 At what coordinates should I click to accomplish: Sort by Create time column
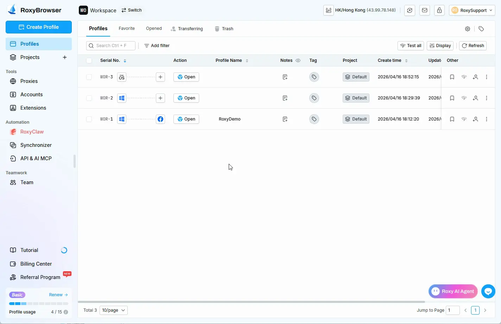coord(406,61)
